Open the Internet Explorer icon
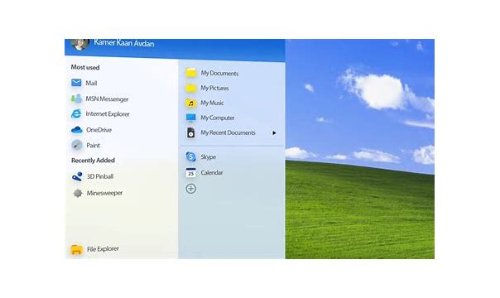This screenshot has height=298, width=500. [76, 113]
